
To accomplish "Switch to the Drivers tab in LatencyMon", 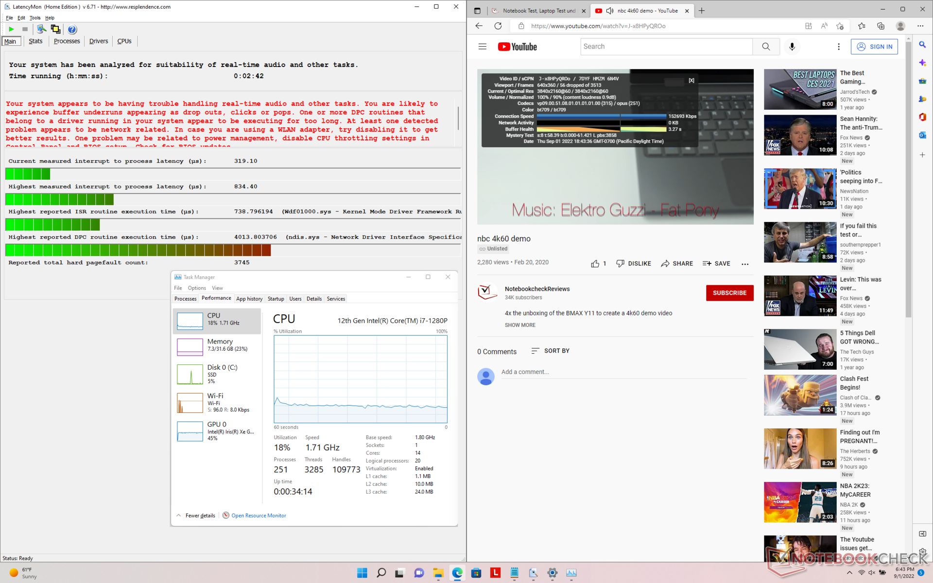I will coord(99,41).
